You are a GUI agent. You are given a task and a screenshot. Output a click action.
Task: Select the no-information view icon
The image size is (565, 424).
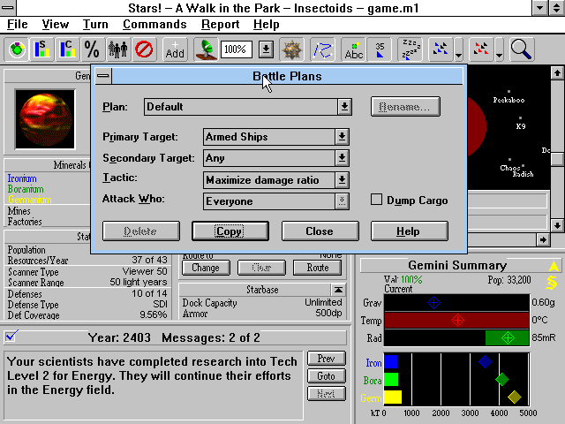click(144, 49)
